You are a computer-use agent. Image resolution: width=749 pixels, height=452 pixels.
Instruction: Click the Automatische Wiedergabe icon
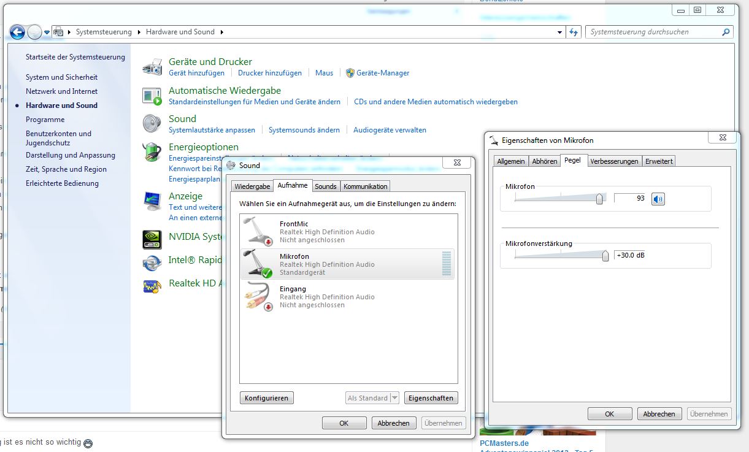pos(152,95)
